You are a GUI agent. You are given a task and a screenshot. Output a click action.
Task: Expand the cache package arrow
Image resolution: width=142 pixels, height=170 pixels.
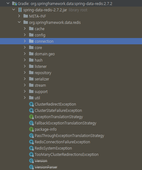25,29
